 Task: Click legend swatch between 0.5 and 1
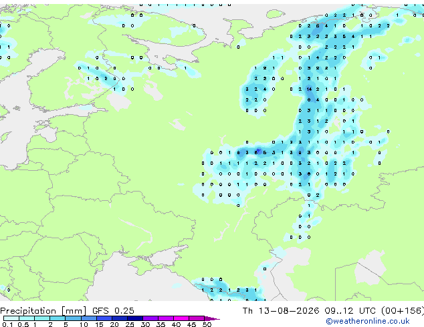[27, 318]
